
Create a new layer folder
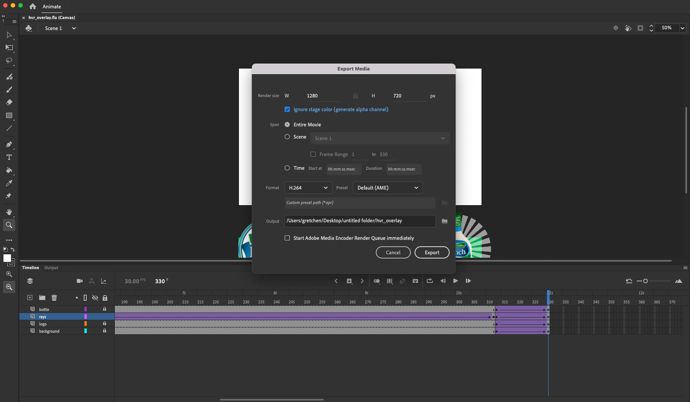42,298
